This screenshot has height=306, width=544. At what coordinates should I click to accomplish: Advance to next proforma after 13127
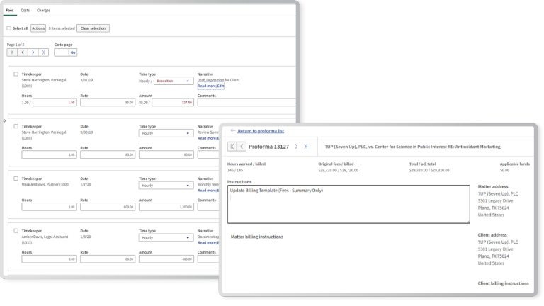tap(295, 146)
